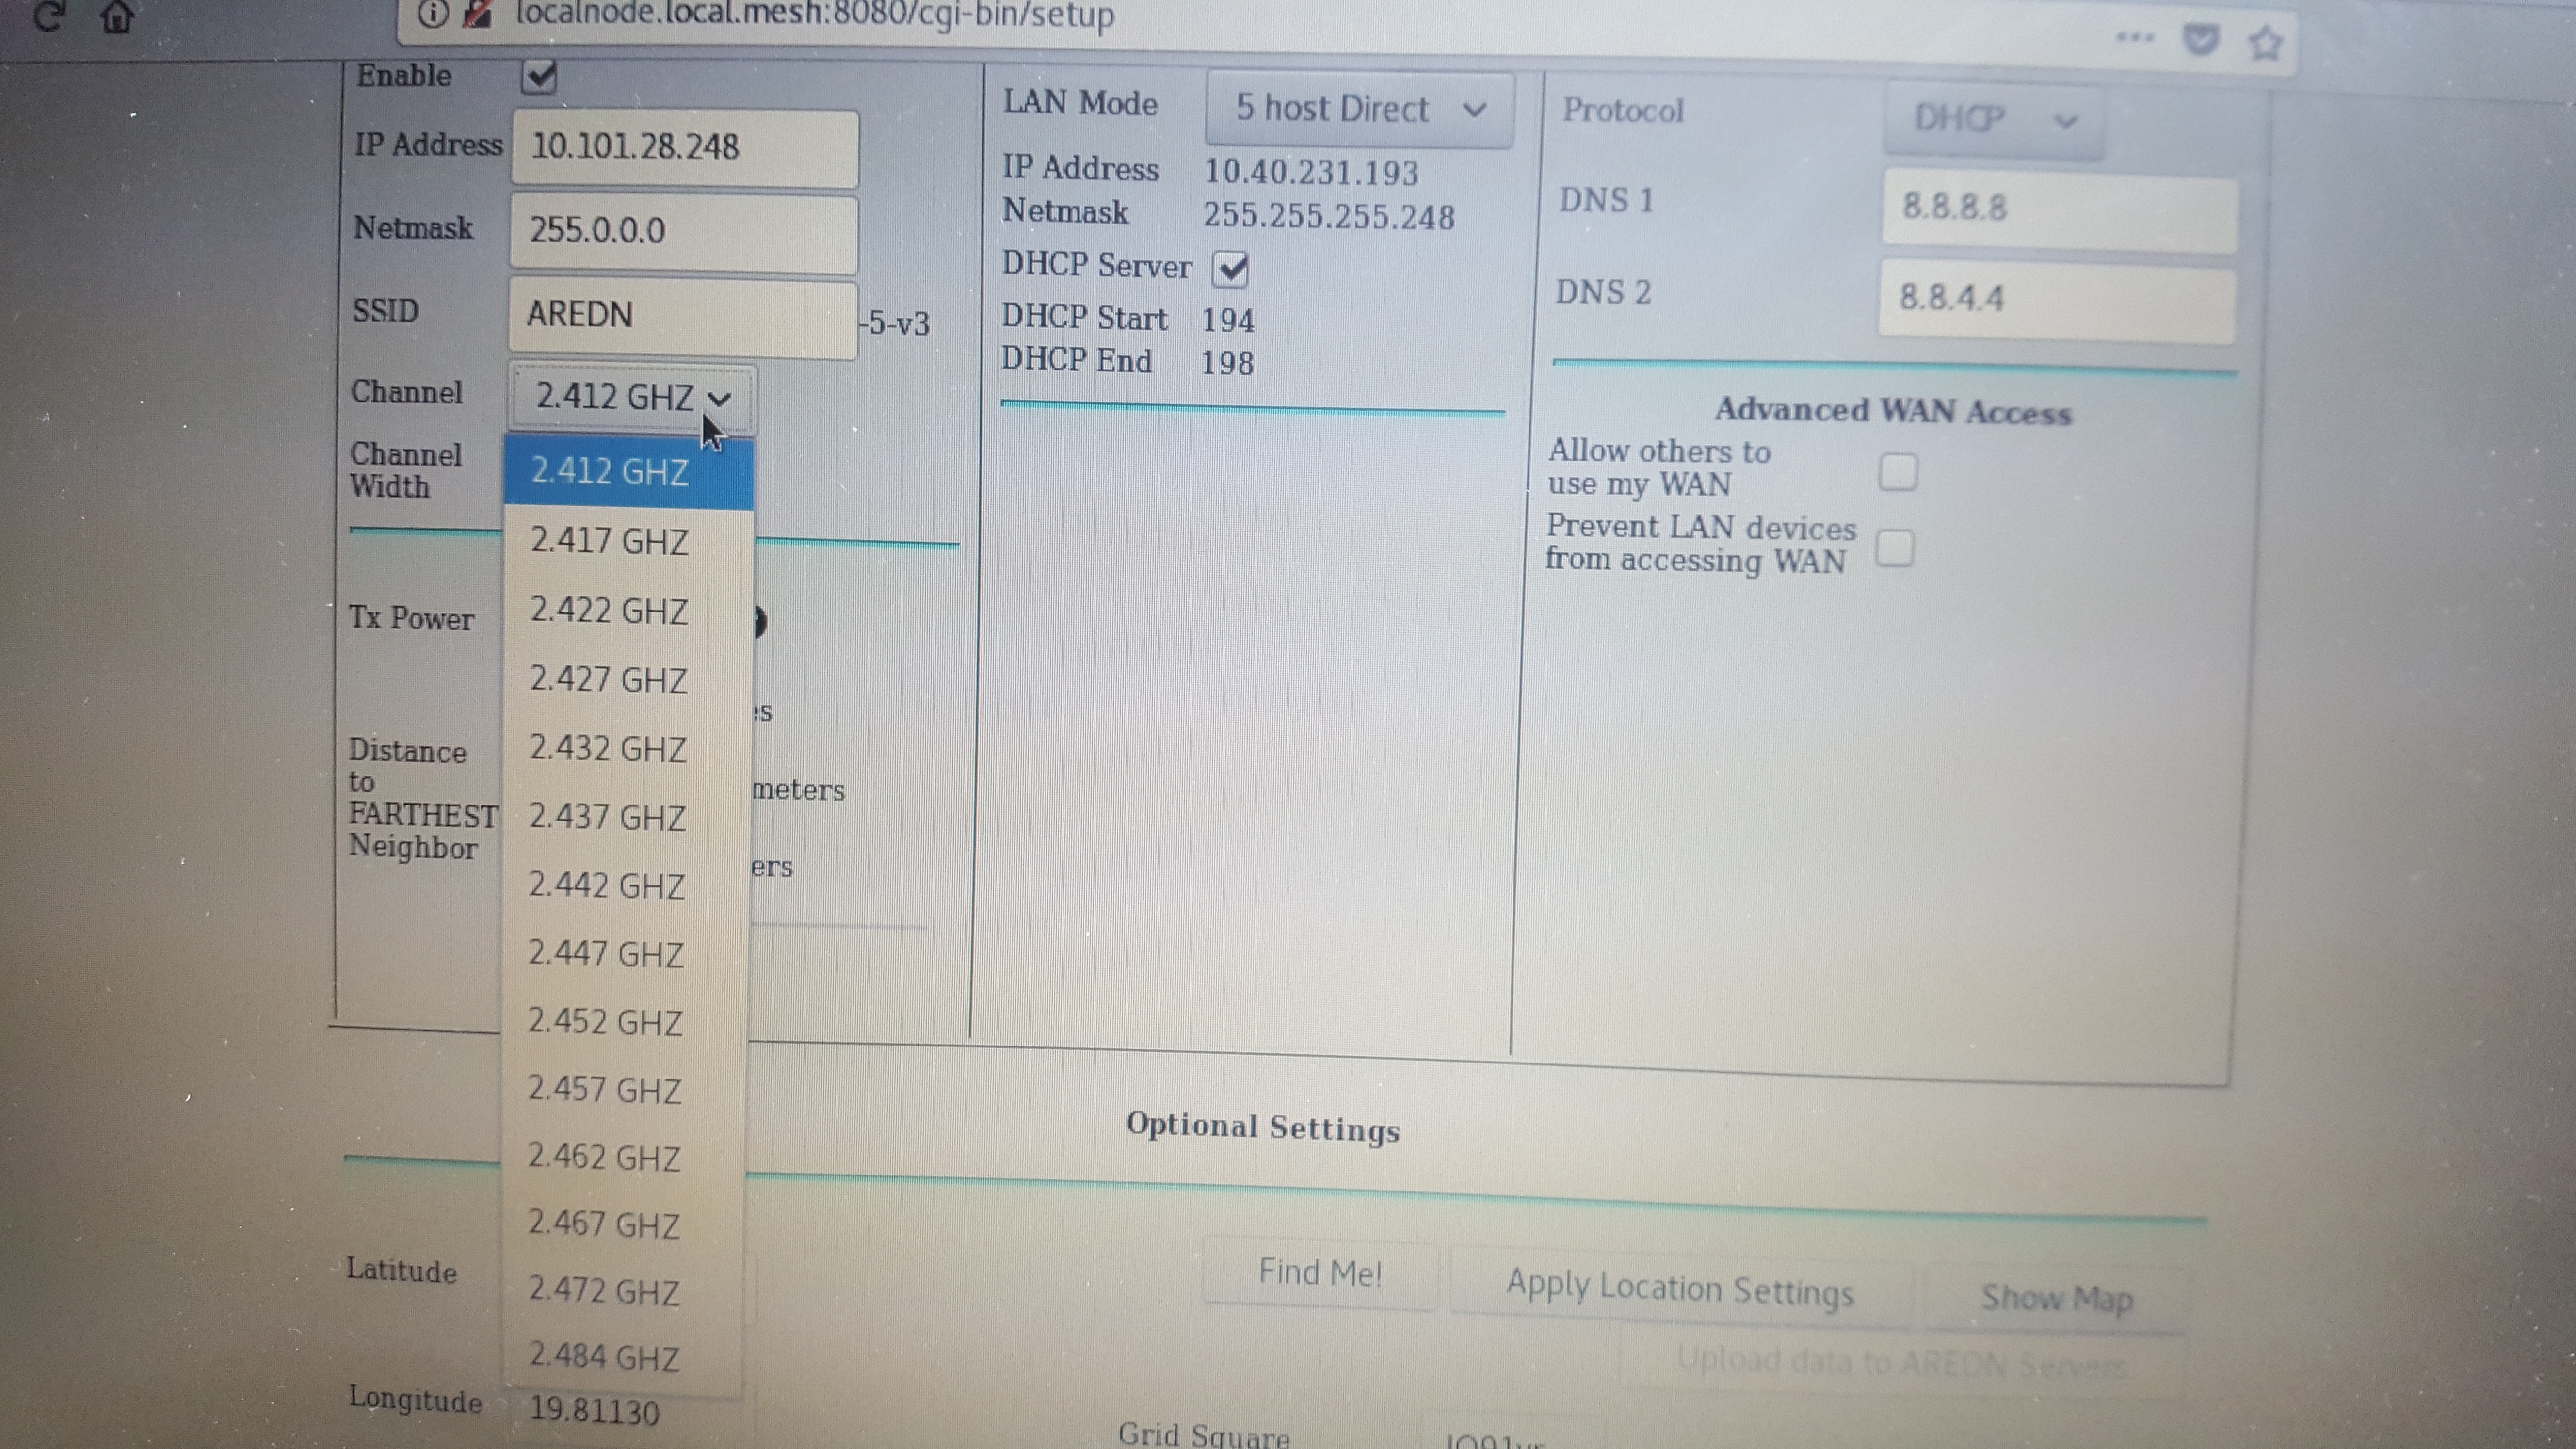
Task: Select 2.484 GHZ channel option
Action: [x=622, y=1358]
